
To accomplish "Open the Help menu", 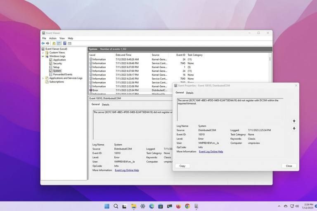I will (x=70, y=38).
